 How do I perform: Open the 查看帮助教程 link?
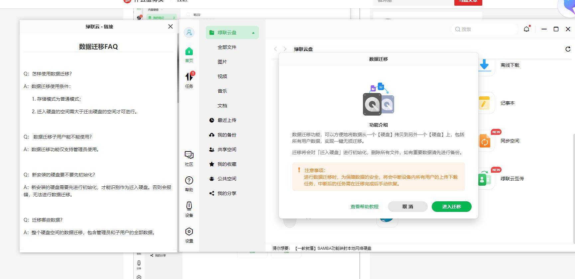click(364, 207)
